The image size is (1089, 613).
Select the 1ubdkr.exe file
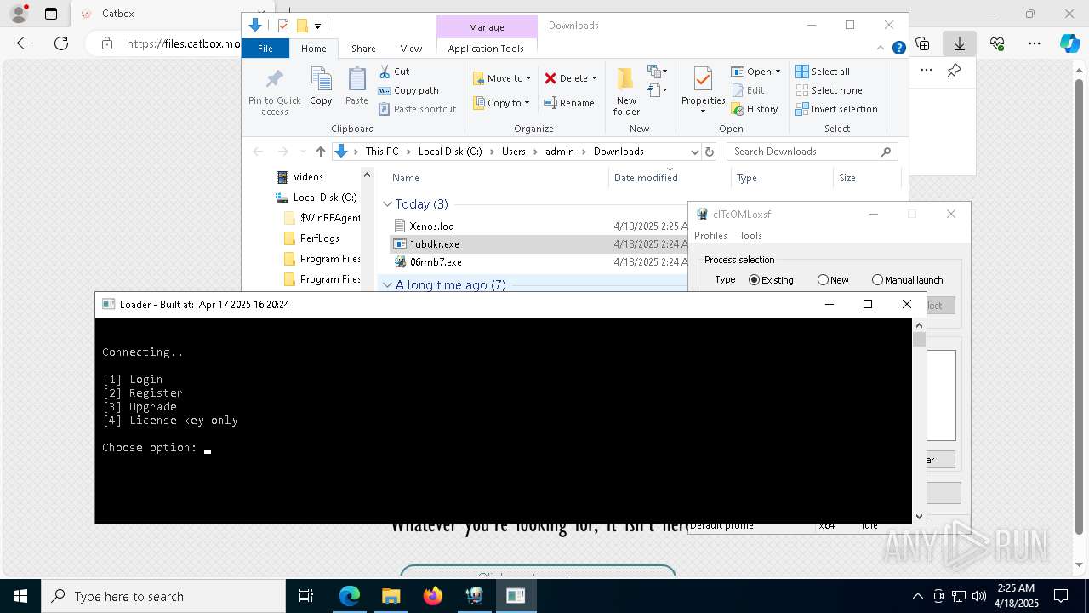pos(434,244)
